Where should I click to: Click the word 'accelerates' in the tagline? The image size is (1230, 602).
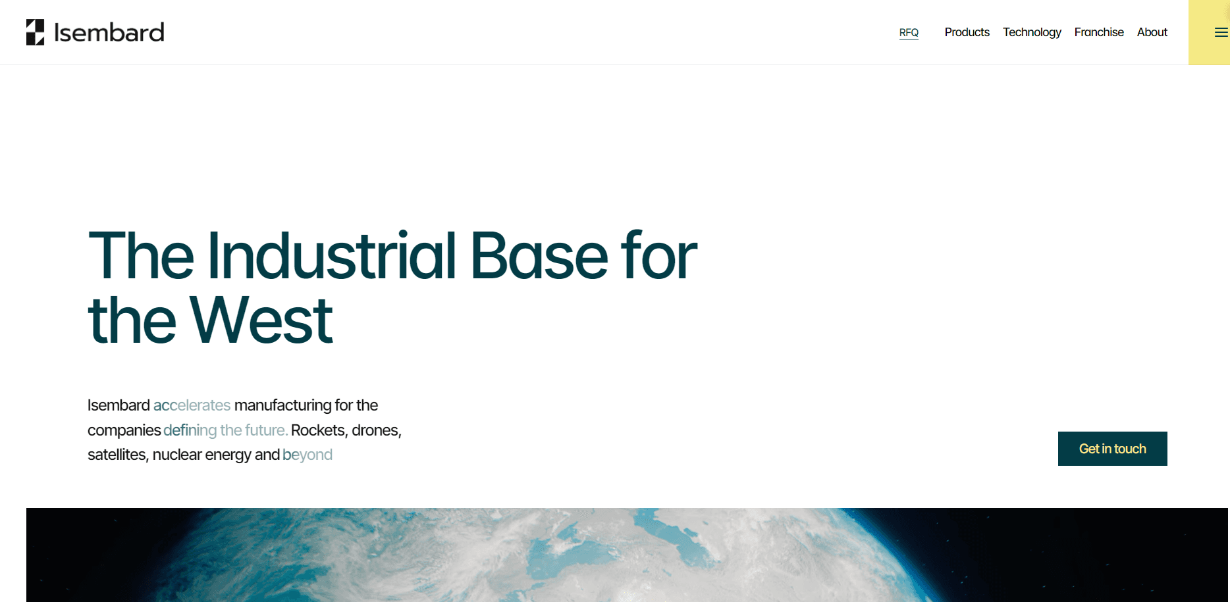pyautogui.click(x=192, y=405)
